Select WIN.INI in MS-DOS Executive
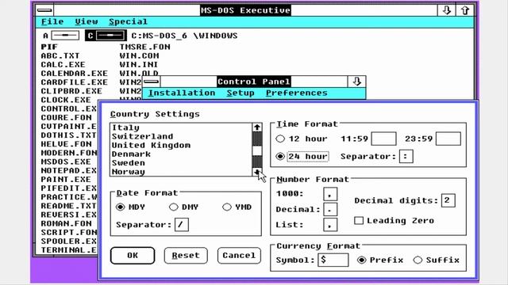 click(x=139, y=65)
